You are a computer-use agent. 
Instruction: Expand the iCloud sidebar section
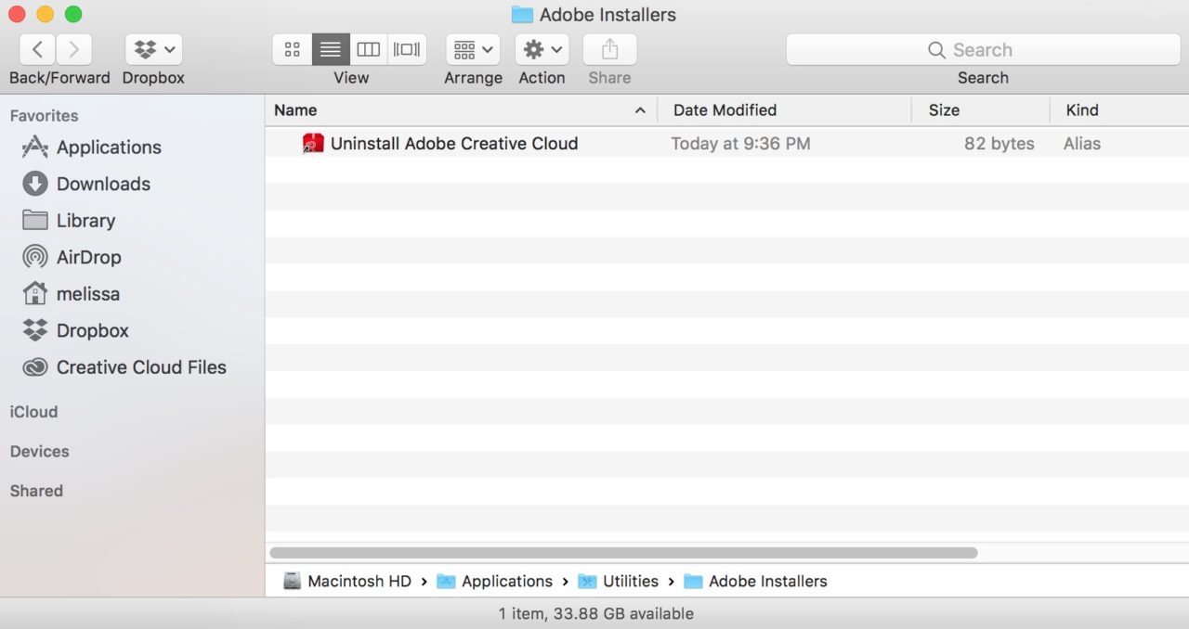pyautogui.click(x=33, y=412)
